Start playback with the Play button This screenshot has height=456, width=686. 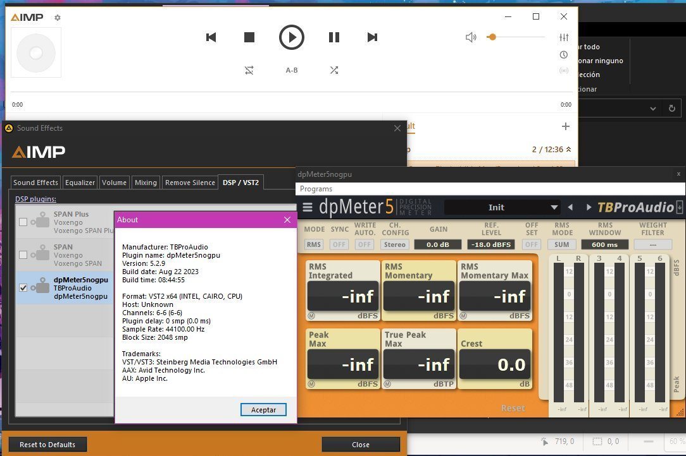click(291, 37)
